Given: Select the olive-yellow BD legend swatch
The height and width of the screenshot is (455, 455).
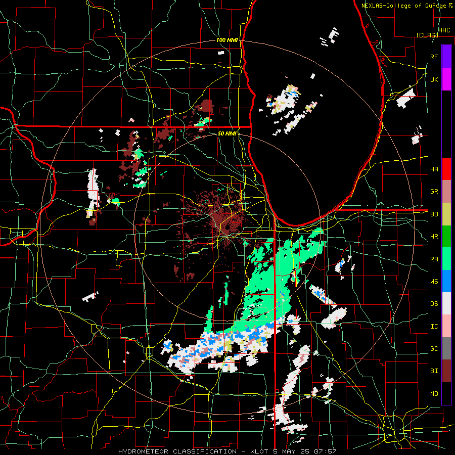Looking at the screenshot, I should click(446, 214).
